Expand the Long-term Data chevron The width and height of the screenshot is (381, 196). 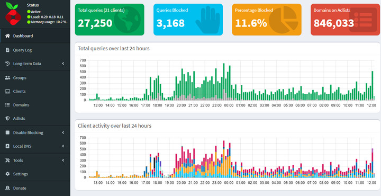pos(63,64)
